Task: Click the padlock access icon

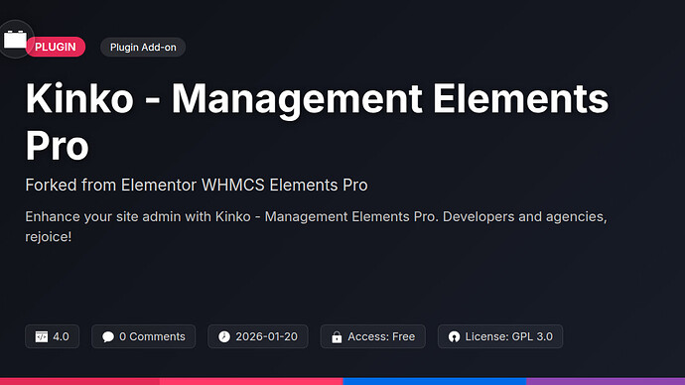Action: coord(337,337)
